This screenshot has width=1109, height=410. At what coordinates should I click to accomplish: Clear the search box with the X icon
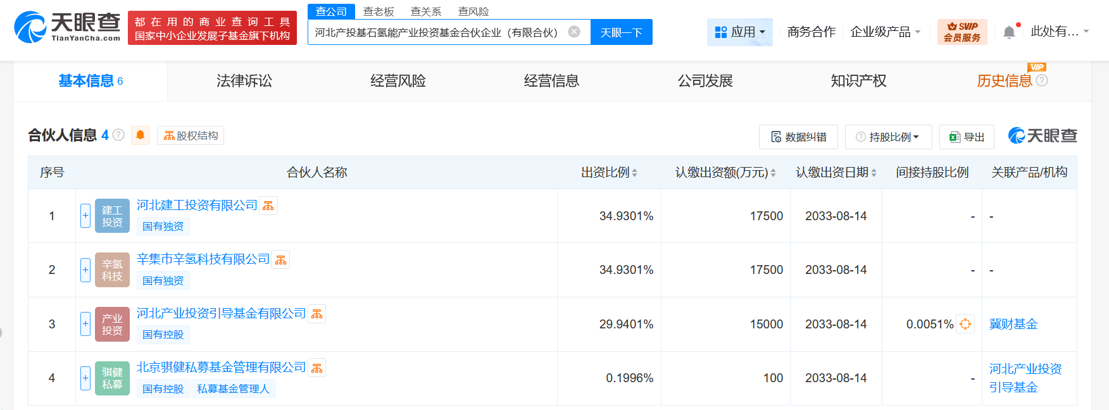pyautogui.click(x=574, y=32)
